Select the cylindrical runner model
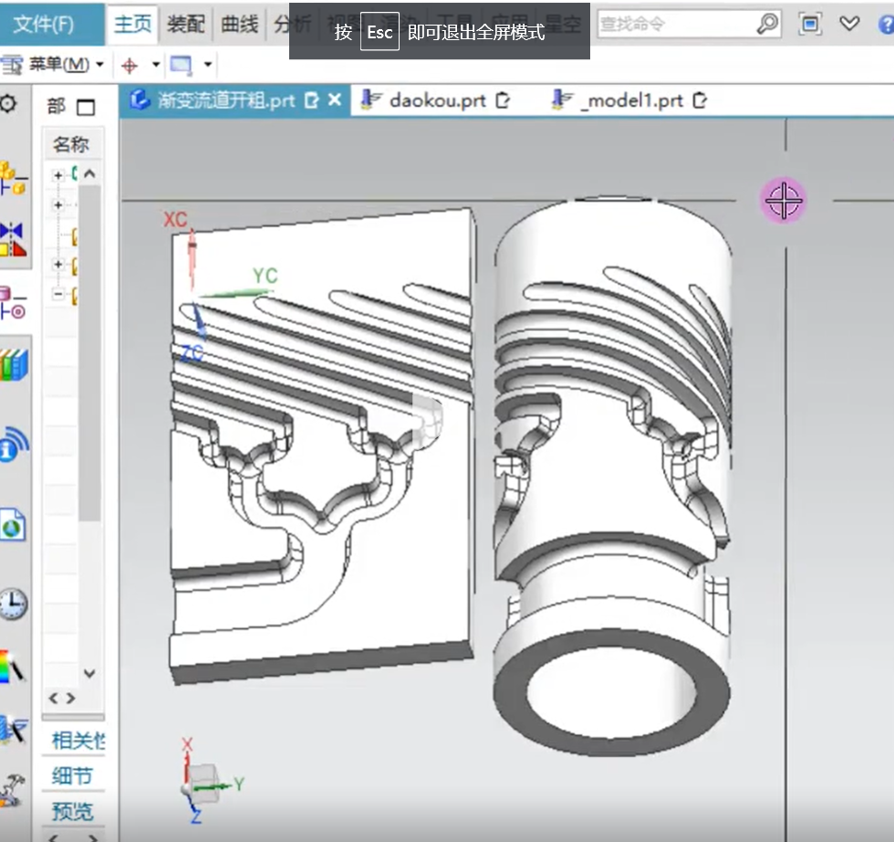Screen dimensions: 894x842 [x=612, y=476]
